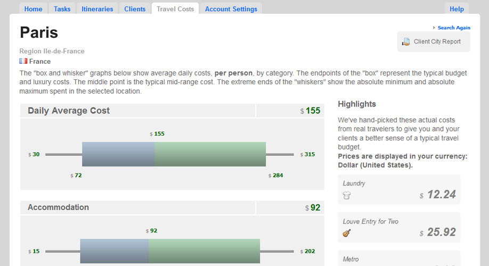The width and height of the screenshot is (489, 266).
Task: Click the Search Again link
Action: pos(454,28)
